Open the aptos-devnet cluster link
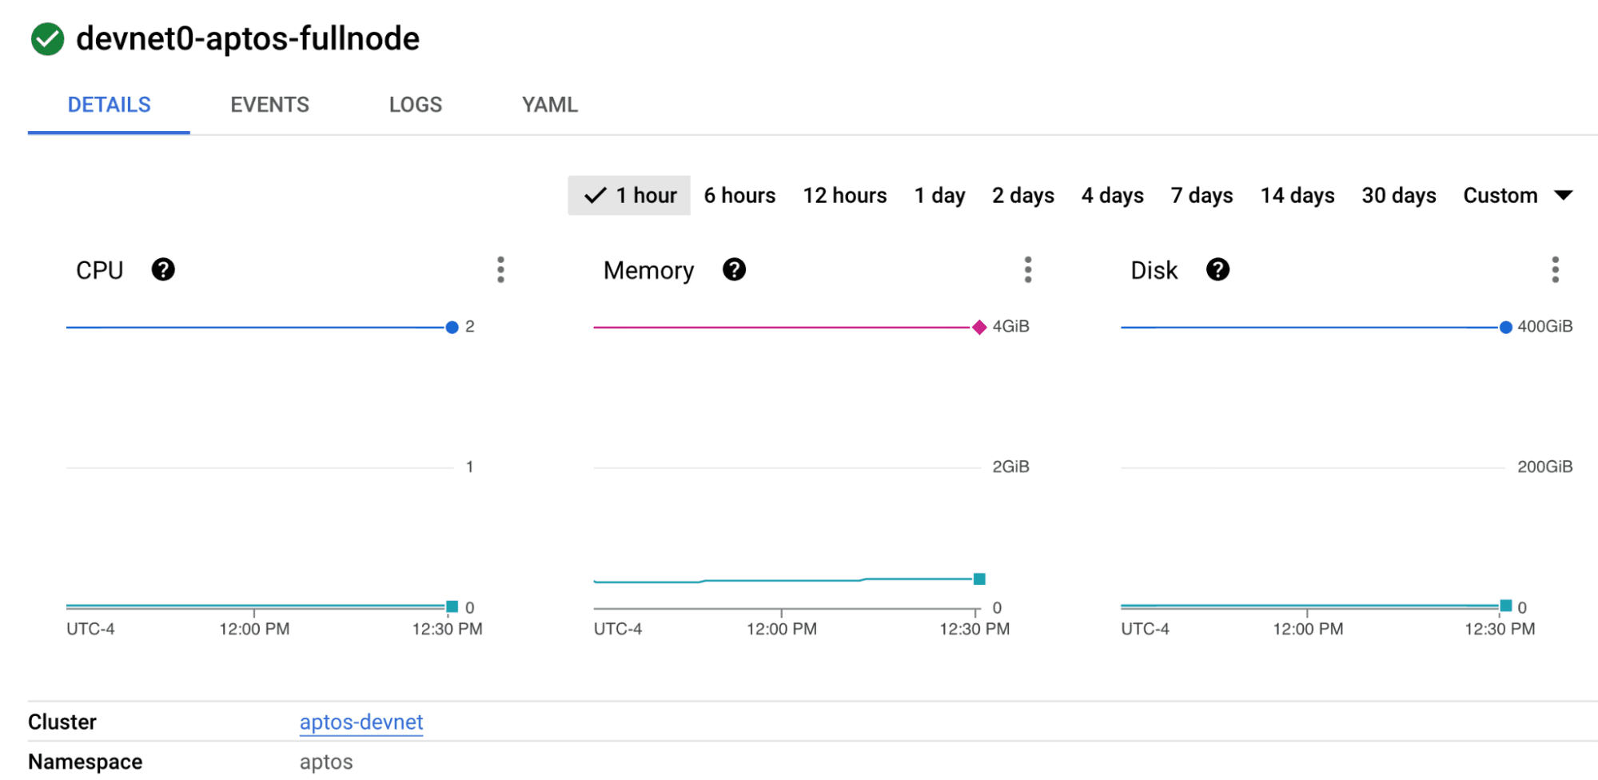The image size is (1598, 780). pos(361,722)
